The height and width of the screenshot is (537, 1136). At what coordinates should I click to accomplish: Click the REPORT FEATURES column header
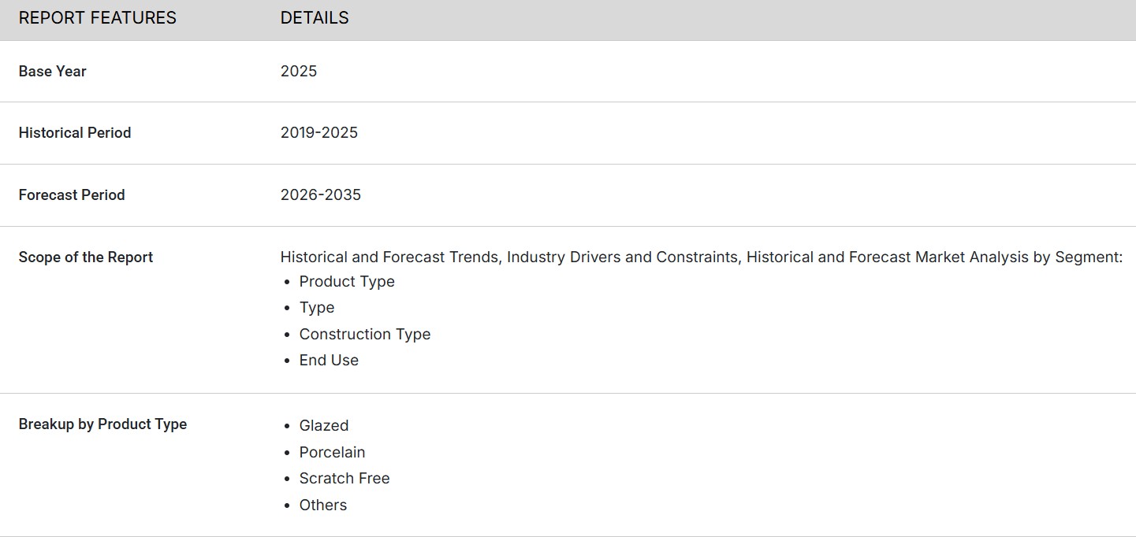97,18
